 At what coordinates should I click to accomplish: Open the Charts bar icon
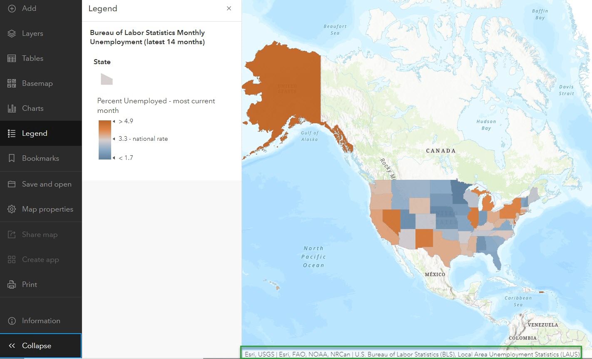pos(12,108)
